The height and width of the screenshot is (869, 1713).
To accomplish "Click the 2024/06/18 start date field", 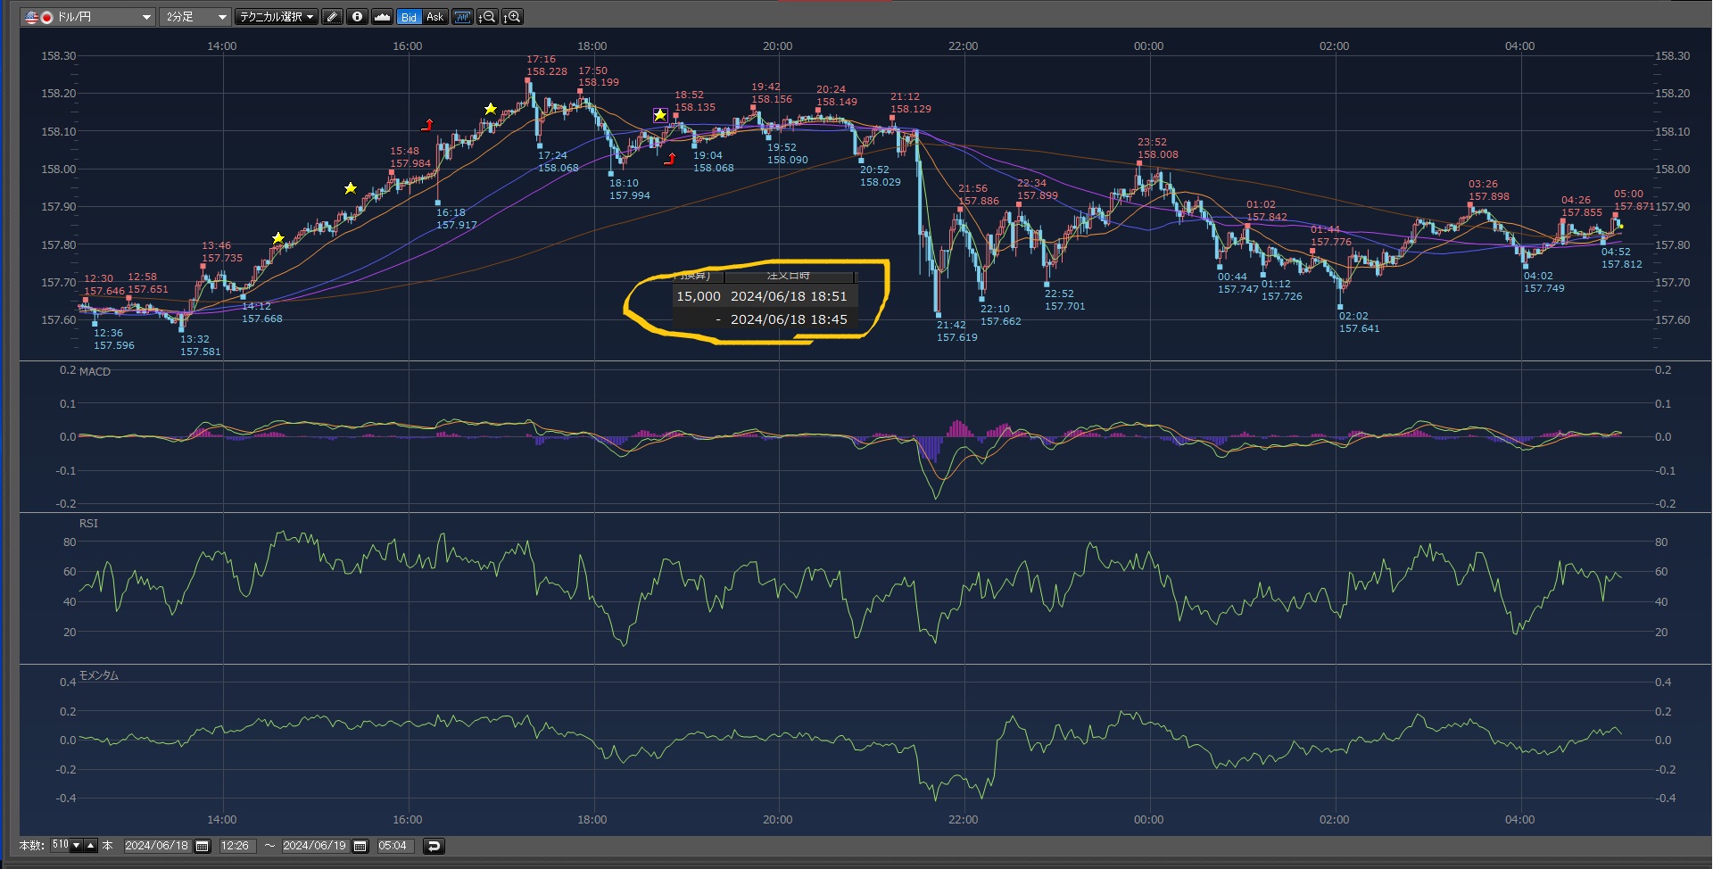I will point(156,846).
